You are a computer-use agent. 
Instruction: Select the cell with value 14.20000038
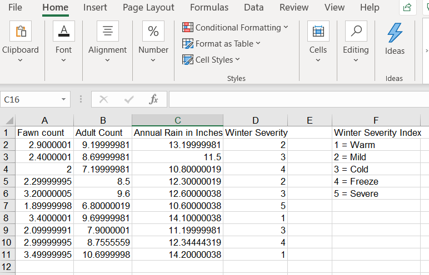click(178, 255)
